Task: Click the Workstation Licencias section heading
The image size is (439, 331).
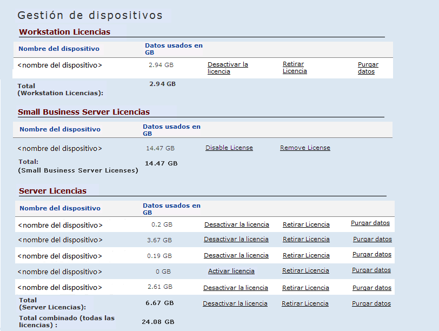Action: (x=65, y=32)
